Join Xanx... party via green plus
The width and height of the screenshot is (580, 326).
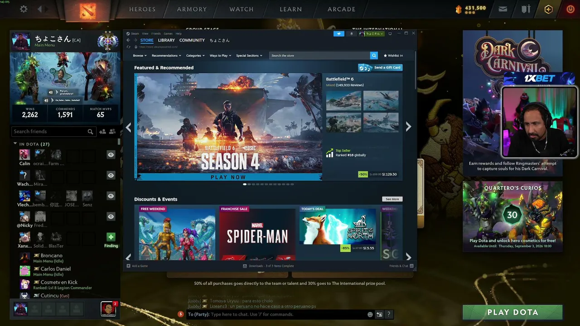pos(111,237)
